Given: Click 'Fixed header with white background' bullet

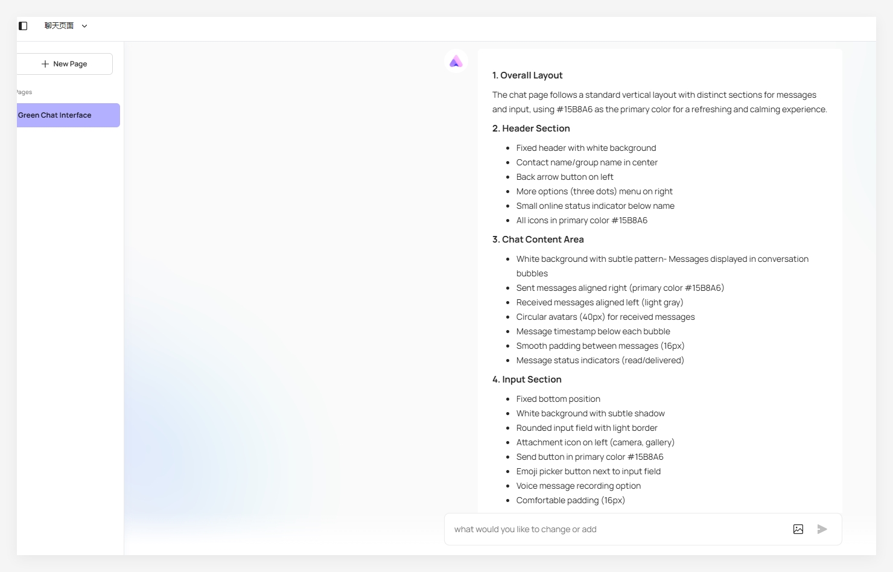Looking at the screenshot, I should point(586,148).
